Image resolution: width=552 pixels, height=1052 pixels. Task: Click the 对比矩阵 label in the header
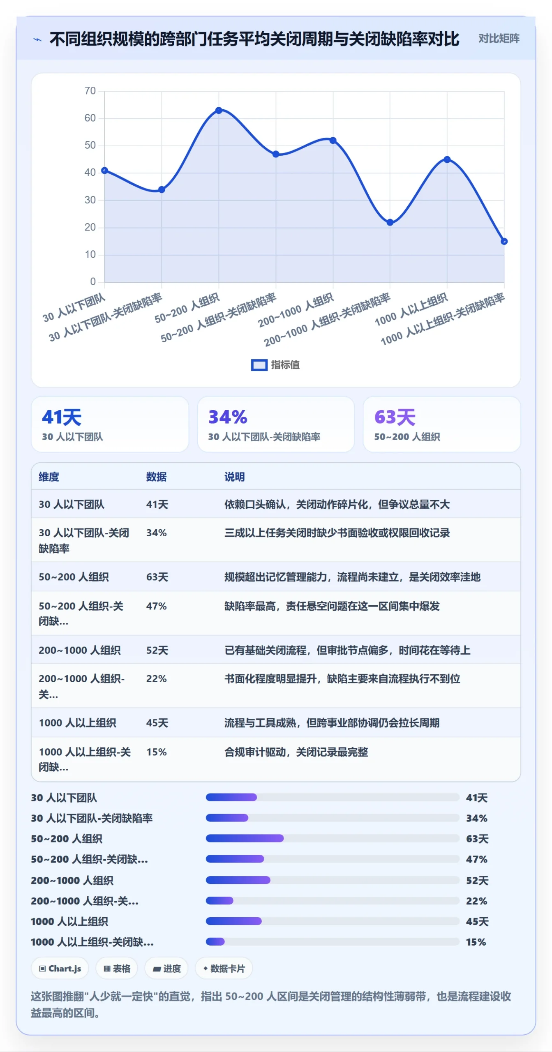[499, 39]
